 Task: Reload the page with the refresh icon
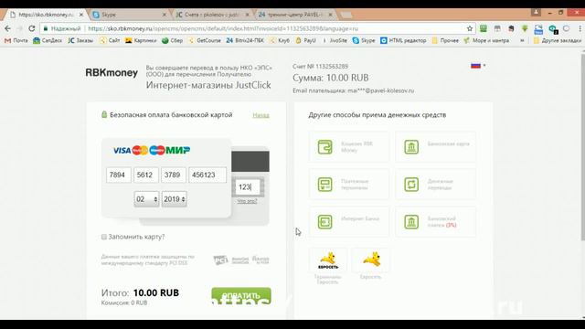32,28
